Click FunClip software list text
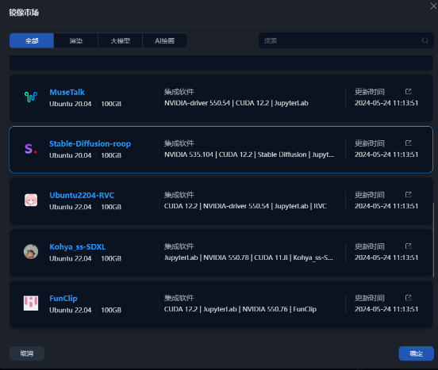The width and height of the screenshot is (438, 370). pyautogui.click(x=240, y=309)
